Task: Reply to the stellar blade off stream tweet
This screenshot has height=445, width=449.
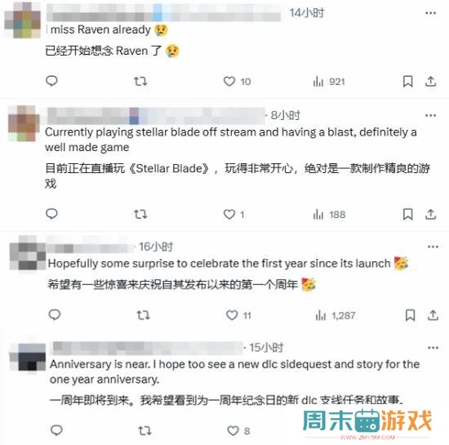Action: tap(51, 214)
